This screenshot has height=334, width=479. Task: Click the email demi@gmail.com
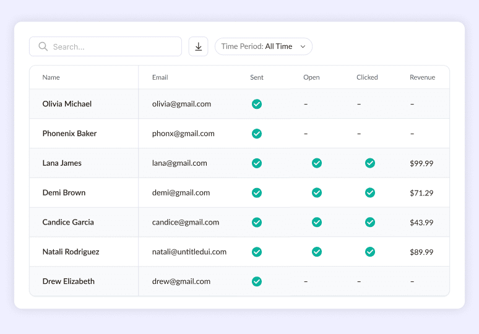181,193
